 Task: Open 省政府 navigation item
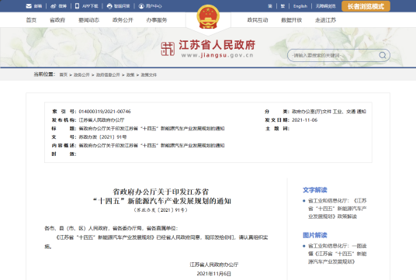coord(57,20)
